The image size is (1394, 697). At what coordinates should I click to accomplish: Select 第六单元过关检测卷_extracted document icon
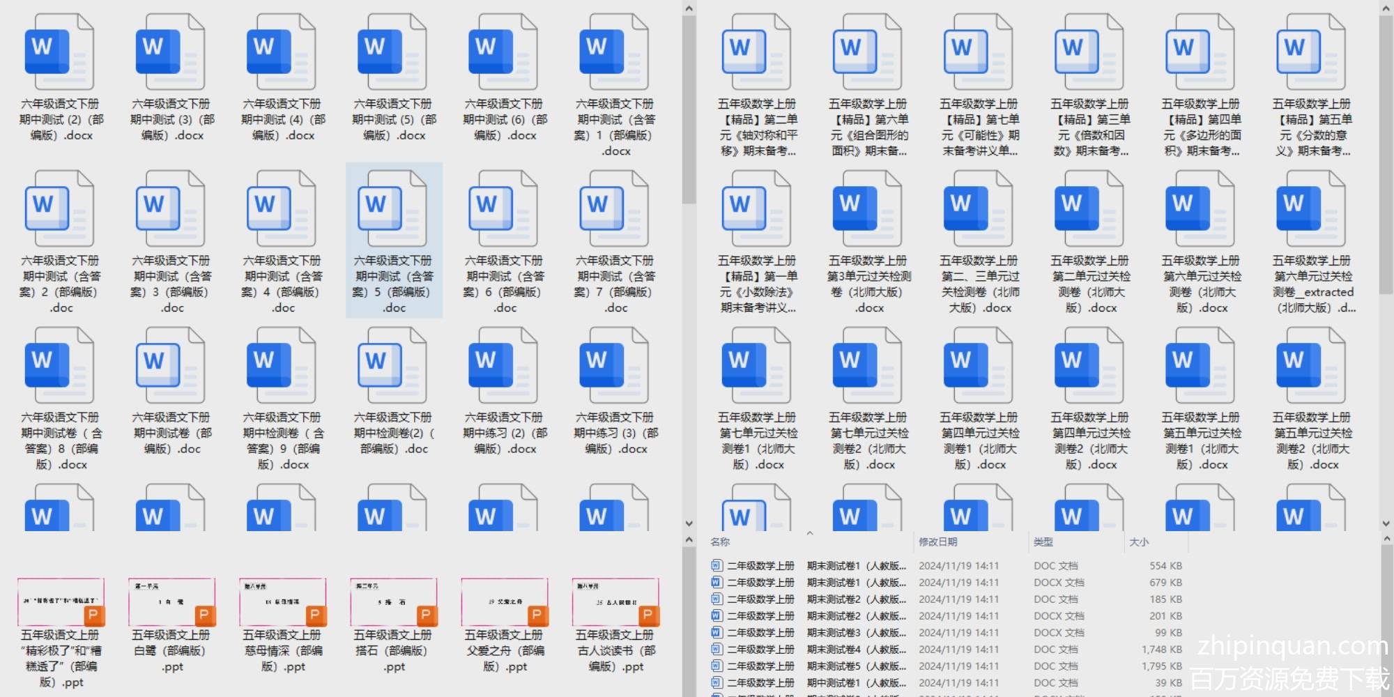[1312, 209]
